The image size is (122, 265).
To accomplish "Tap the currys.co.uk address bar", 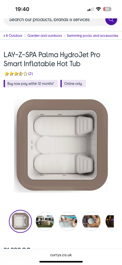I will tap(61, 255).
